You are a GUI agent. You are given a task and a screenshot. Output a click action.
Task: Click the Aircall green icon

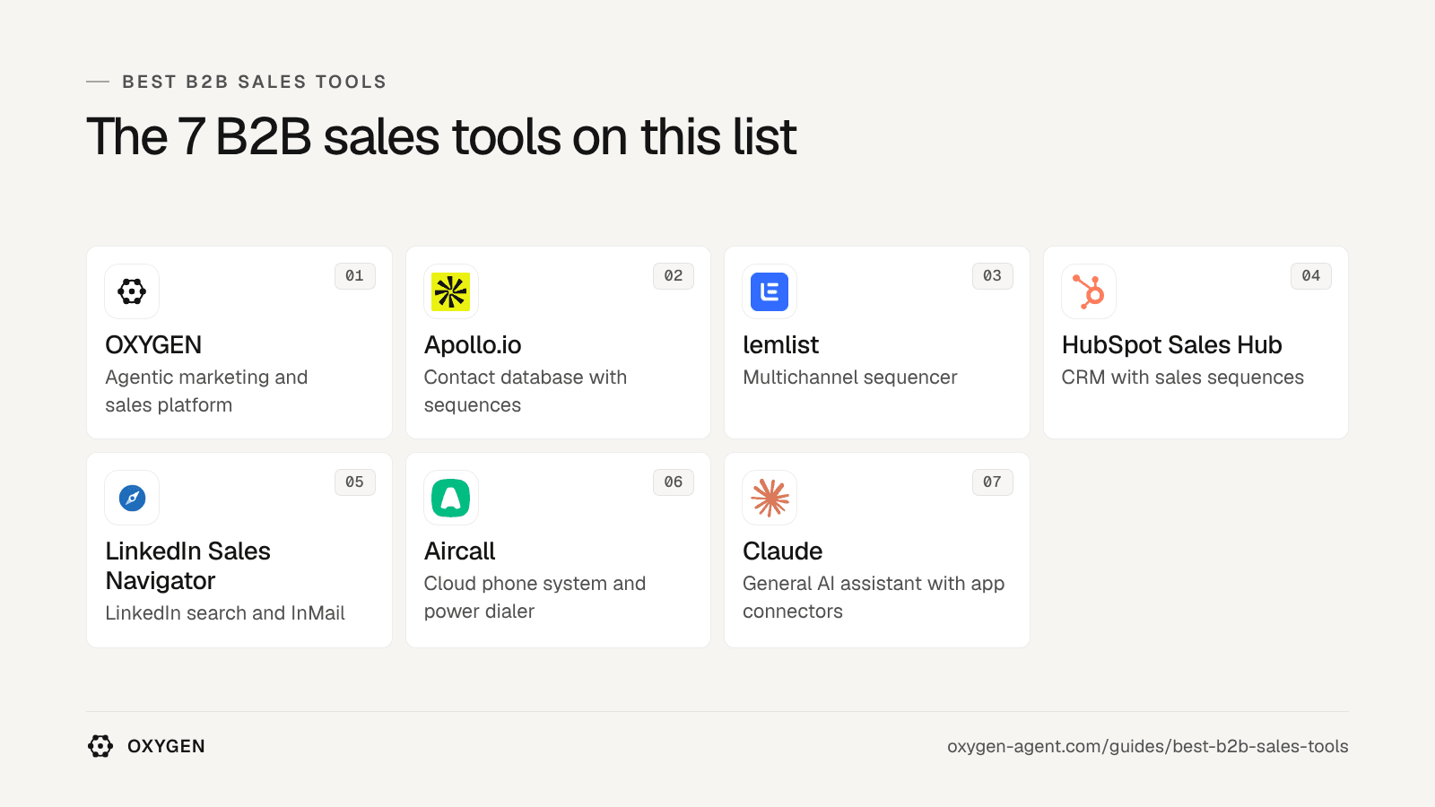click(x=451, y=498)
